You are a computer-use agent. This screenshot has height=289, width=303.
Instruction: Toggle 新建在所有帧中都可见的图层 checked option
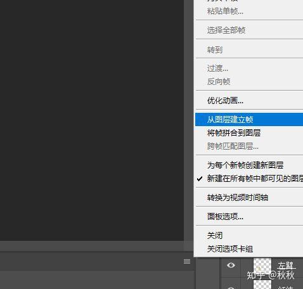tap(249, 179)
